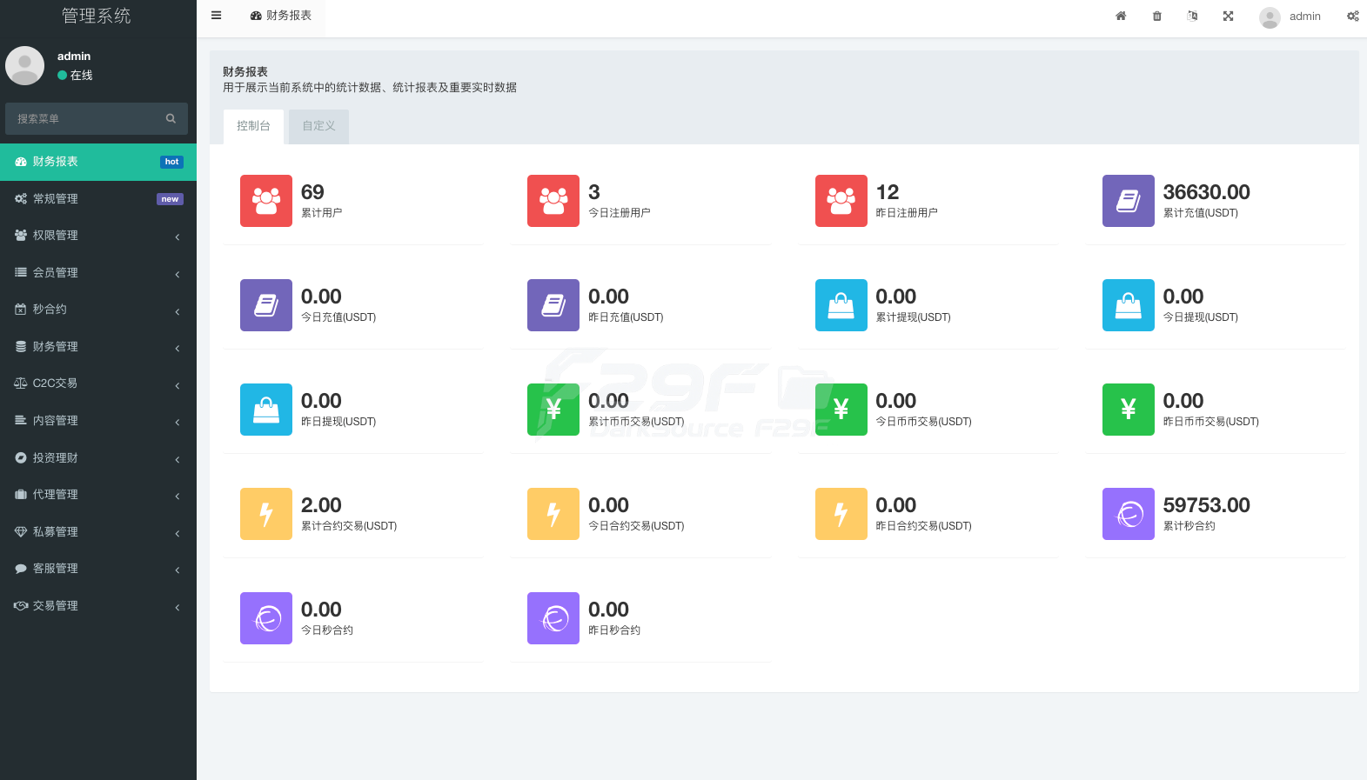The width and height of the screenshot is (1367, 780).
Task: Click the green 今日币币交易 yen icon
Action: click(841, 410)
